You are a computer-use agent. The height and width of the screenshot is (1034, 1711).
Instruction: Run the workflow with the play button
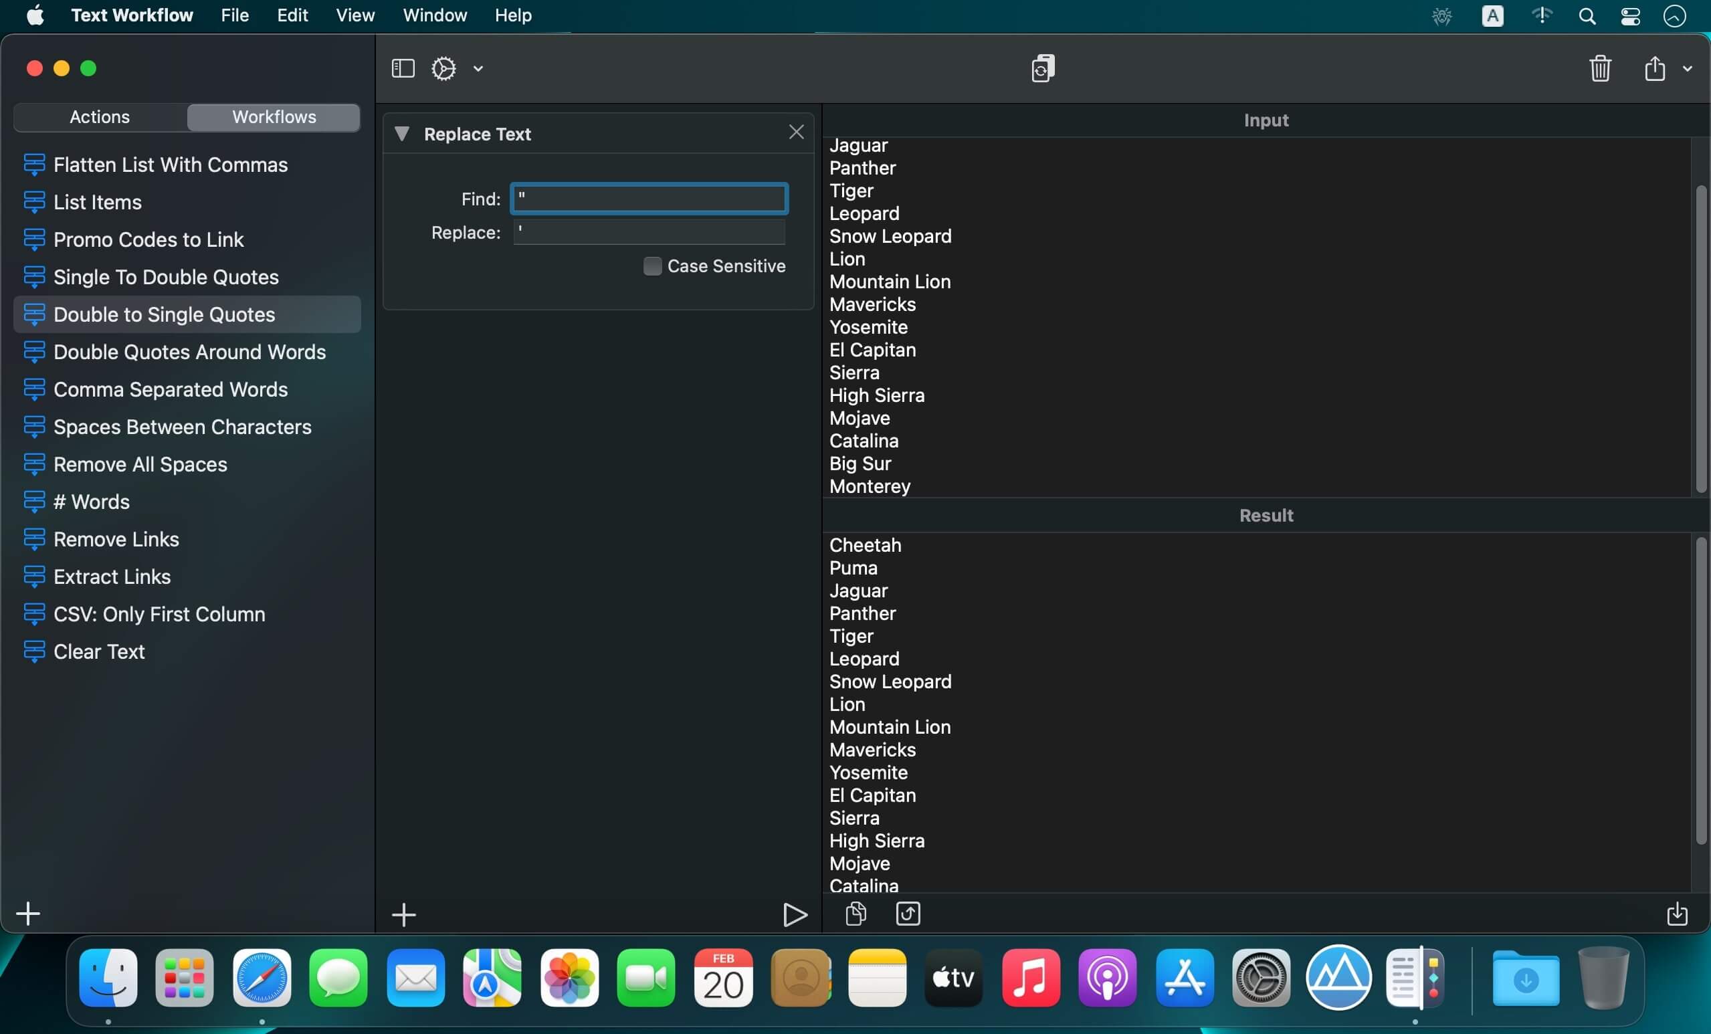click(795, 914)
